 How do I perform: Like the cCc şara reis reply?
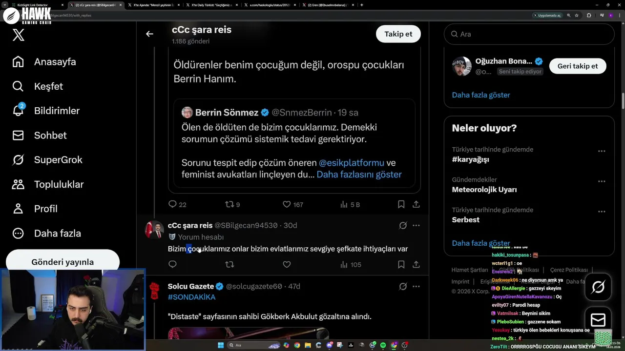pos(287,264)
